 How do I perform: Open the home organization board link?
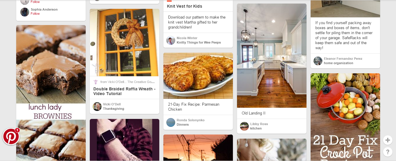click(x=339, y=63)
